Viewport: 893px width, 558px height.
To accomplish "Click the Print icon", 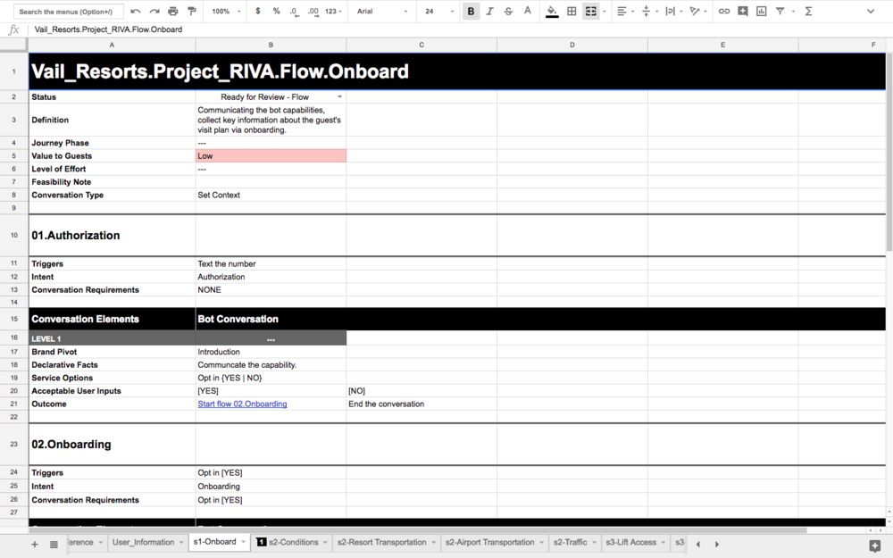I will click(173, 12).
